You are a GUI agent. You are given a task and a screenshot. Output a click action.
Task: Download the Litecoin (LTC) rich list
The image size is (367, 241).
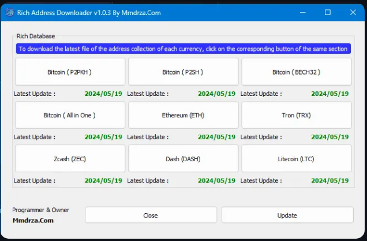296,158
